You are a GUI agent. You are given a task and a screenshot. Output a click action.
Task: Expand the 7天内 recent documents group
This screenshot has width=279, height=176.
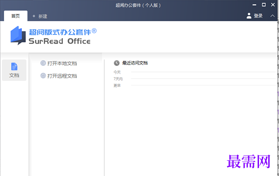click(x=118, y=79)
